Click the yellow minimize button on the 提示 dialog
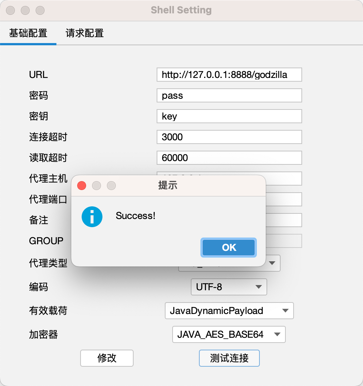The image size is (363, 386). tap(97, 186)
